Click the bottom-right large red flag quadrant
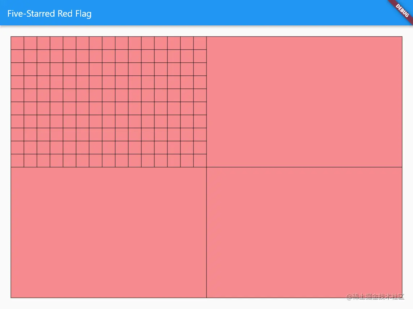This screenshot has width=413, height=309. tap(304, 233)
